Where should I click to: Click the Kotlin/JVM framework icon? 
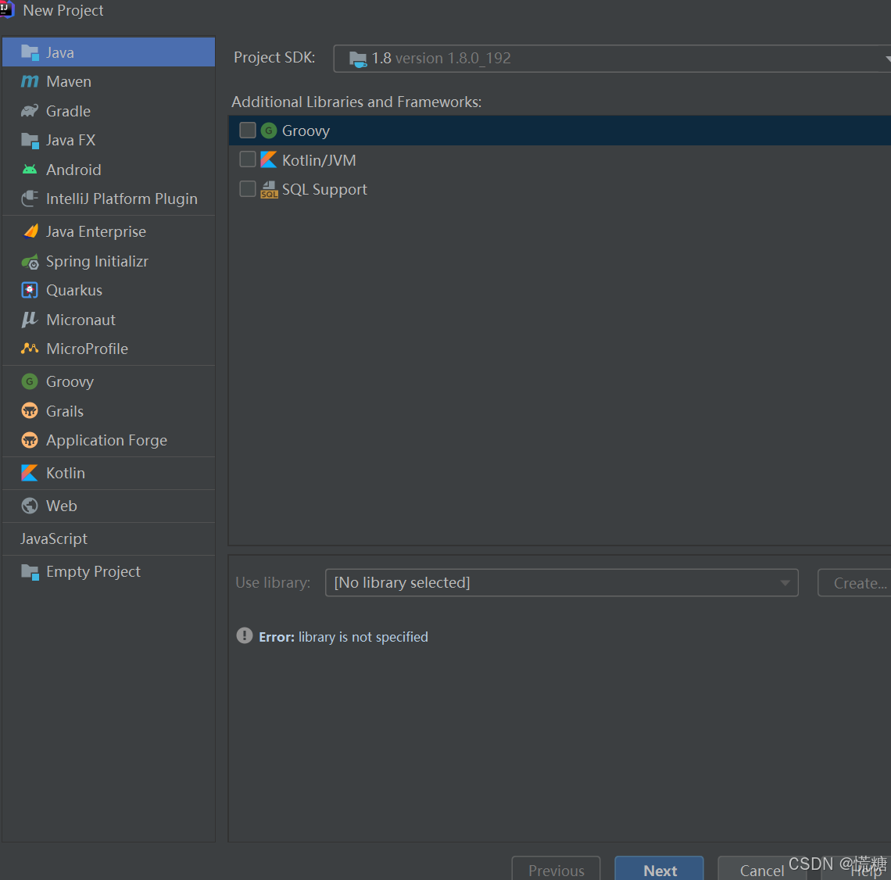pos(269,159)
